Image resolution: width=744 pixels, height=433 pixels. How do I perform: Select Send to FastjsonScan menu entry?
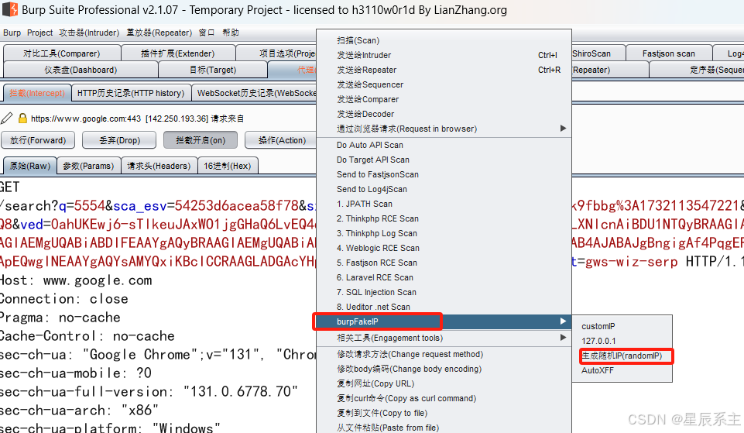coord(444,174)
